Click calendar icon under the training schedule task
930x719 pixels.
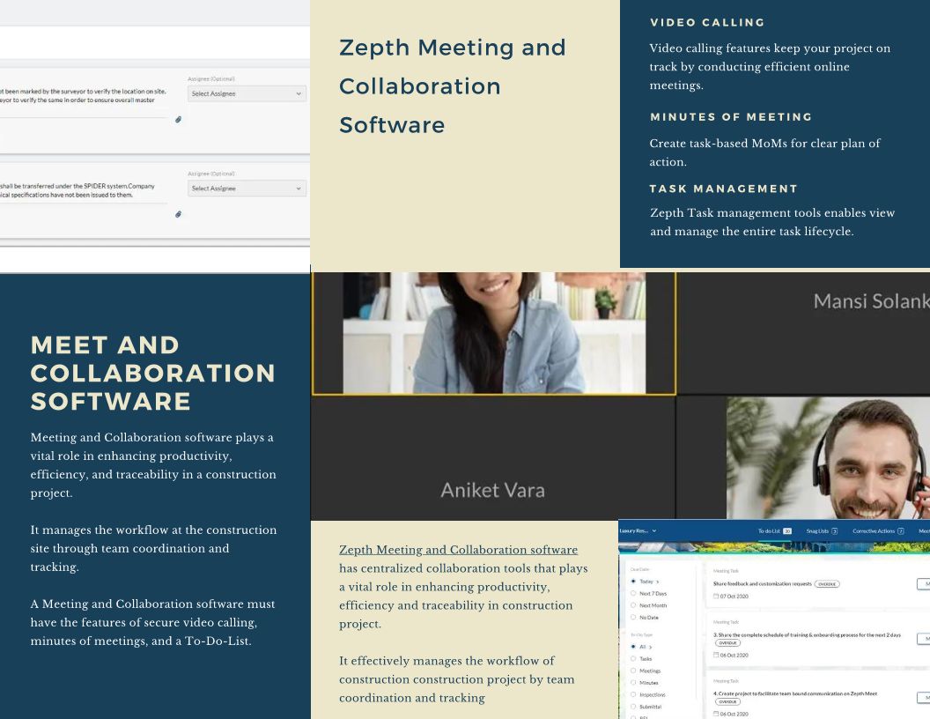tap(716, 655)
